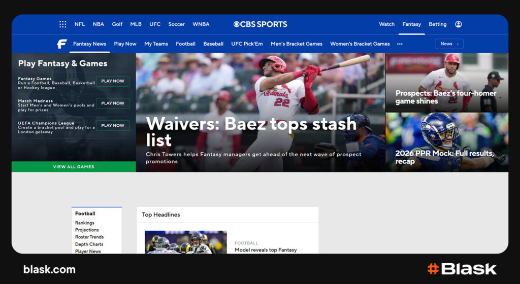Image resolution: width=520 pixels, height=284 pixels.
Task: Click the View All Games button
Action: tap(74, 166)
